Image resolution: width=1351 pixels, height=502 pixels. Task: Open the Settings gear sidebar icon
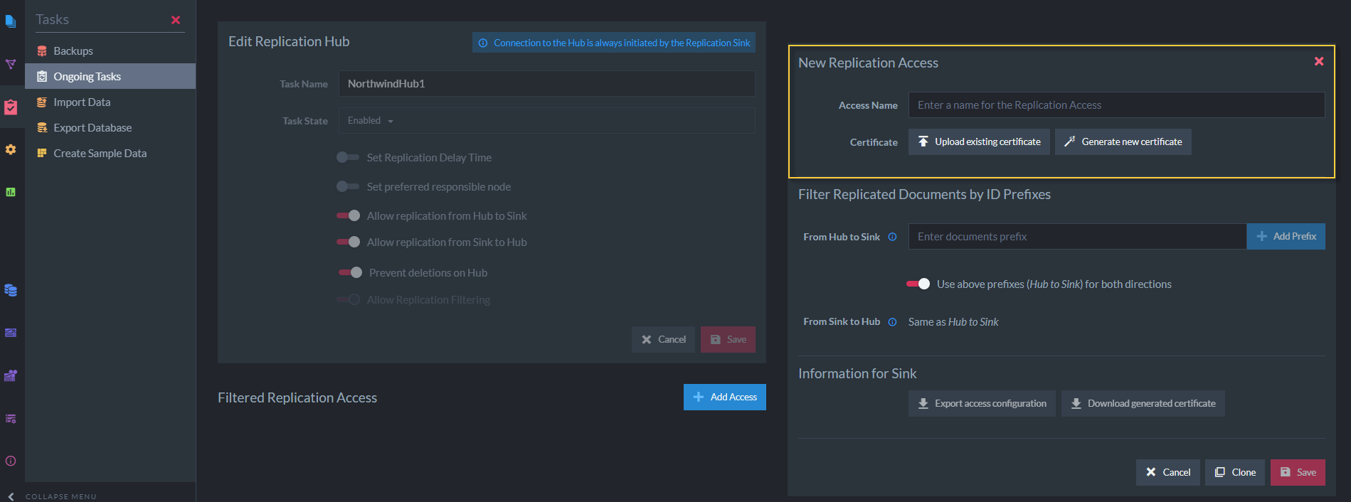(11, 149)
